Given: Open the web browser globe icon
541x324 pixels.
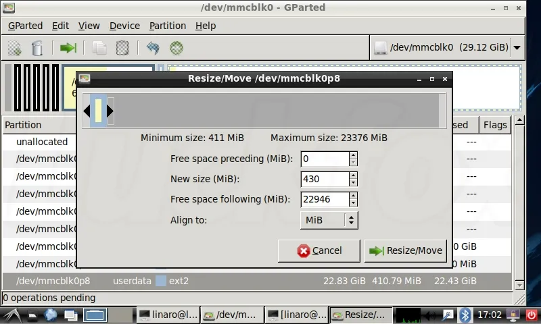Looking at the screenshot, I should click(x=51, y=315).
